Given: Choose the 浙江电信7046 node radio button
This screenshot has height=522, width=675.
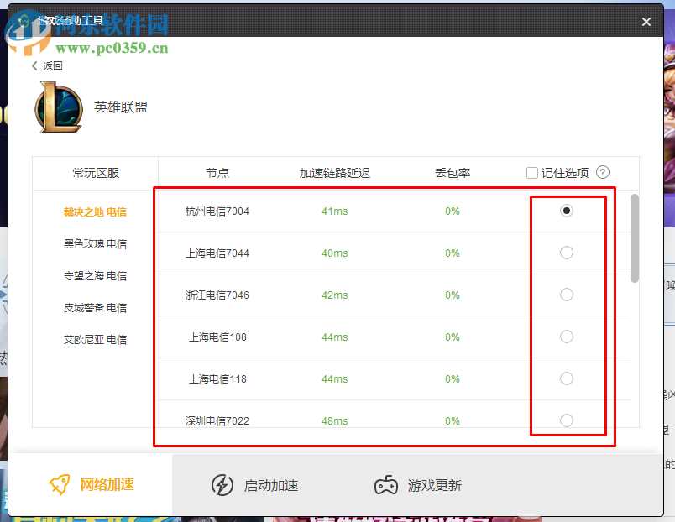Looking at the screenshot, I should [567, 295].
